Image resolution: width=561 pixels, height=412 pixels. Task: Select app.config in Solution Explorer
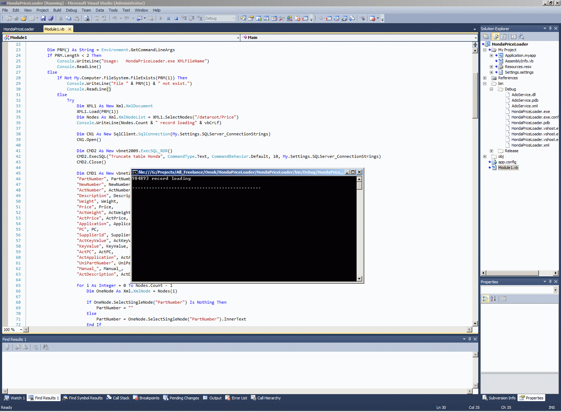(507, 162)
